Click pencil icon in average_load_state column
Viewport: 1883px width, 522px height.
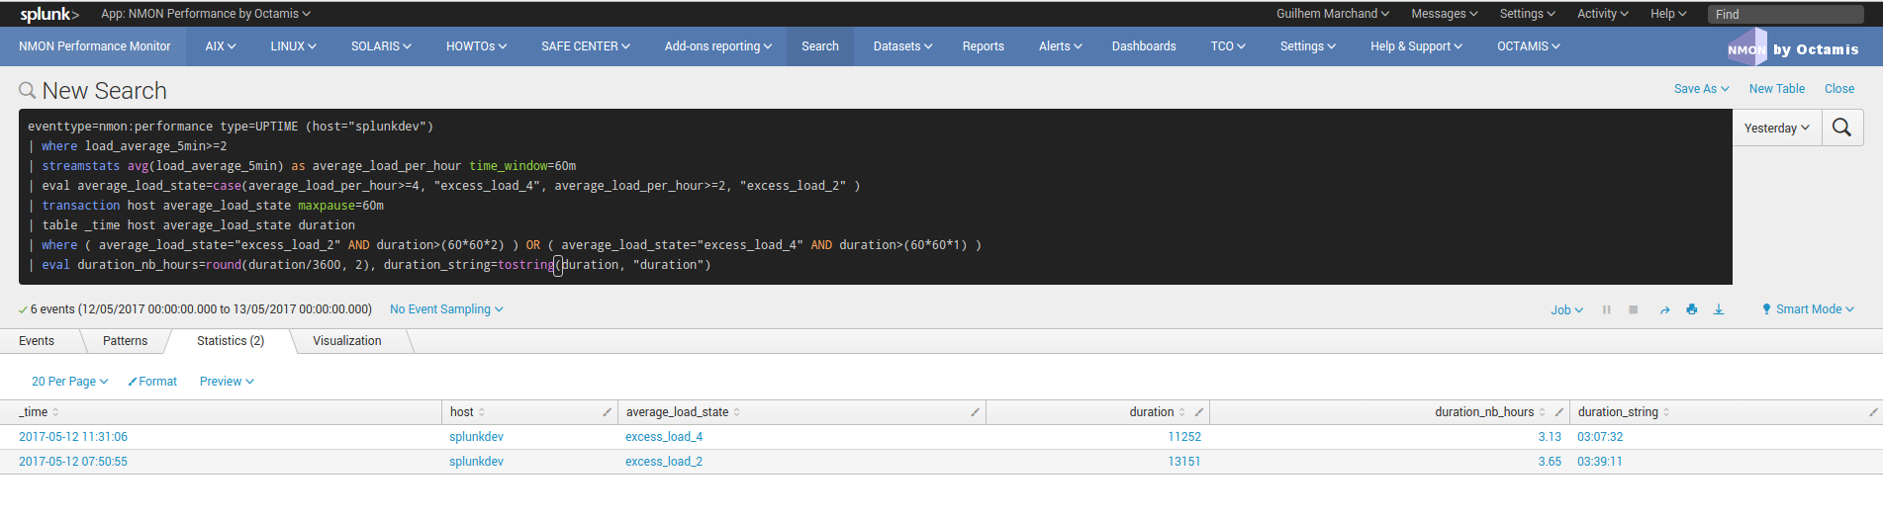(x=975, y=412)
